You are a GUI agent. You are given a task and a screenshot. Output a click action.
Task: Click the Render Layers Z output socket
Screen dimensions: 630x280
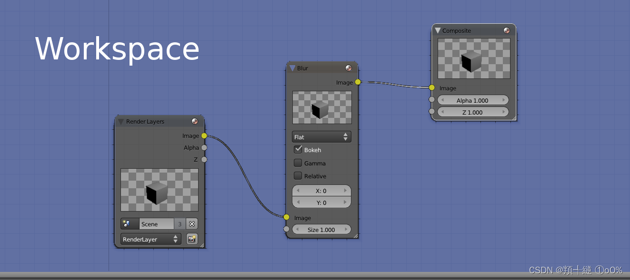[204, 159]
